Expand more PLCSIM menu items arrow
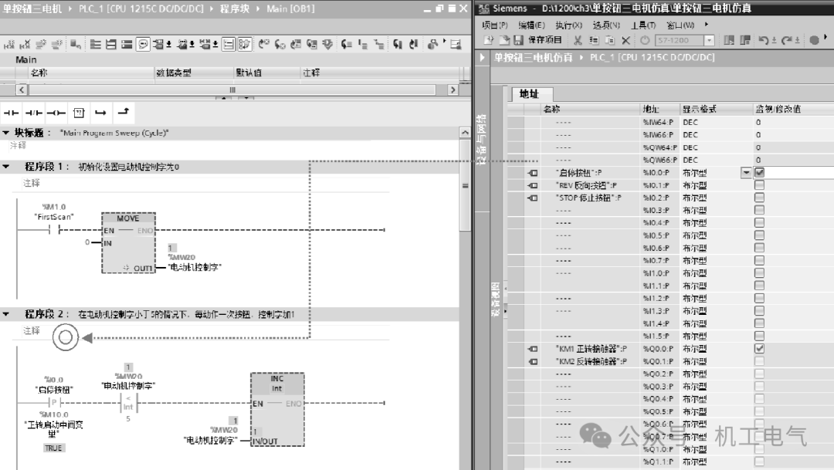Viewport: 834px width, 470px height. coord(707,24)
